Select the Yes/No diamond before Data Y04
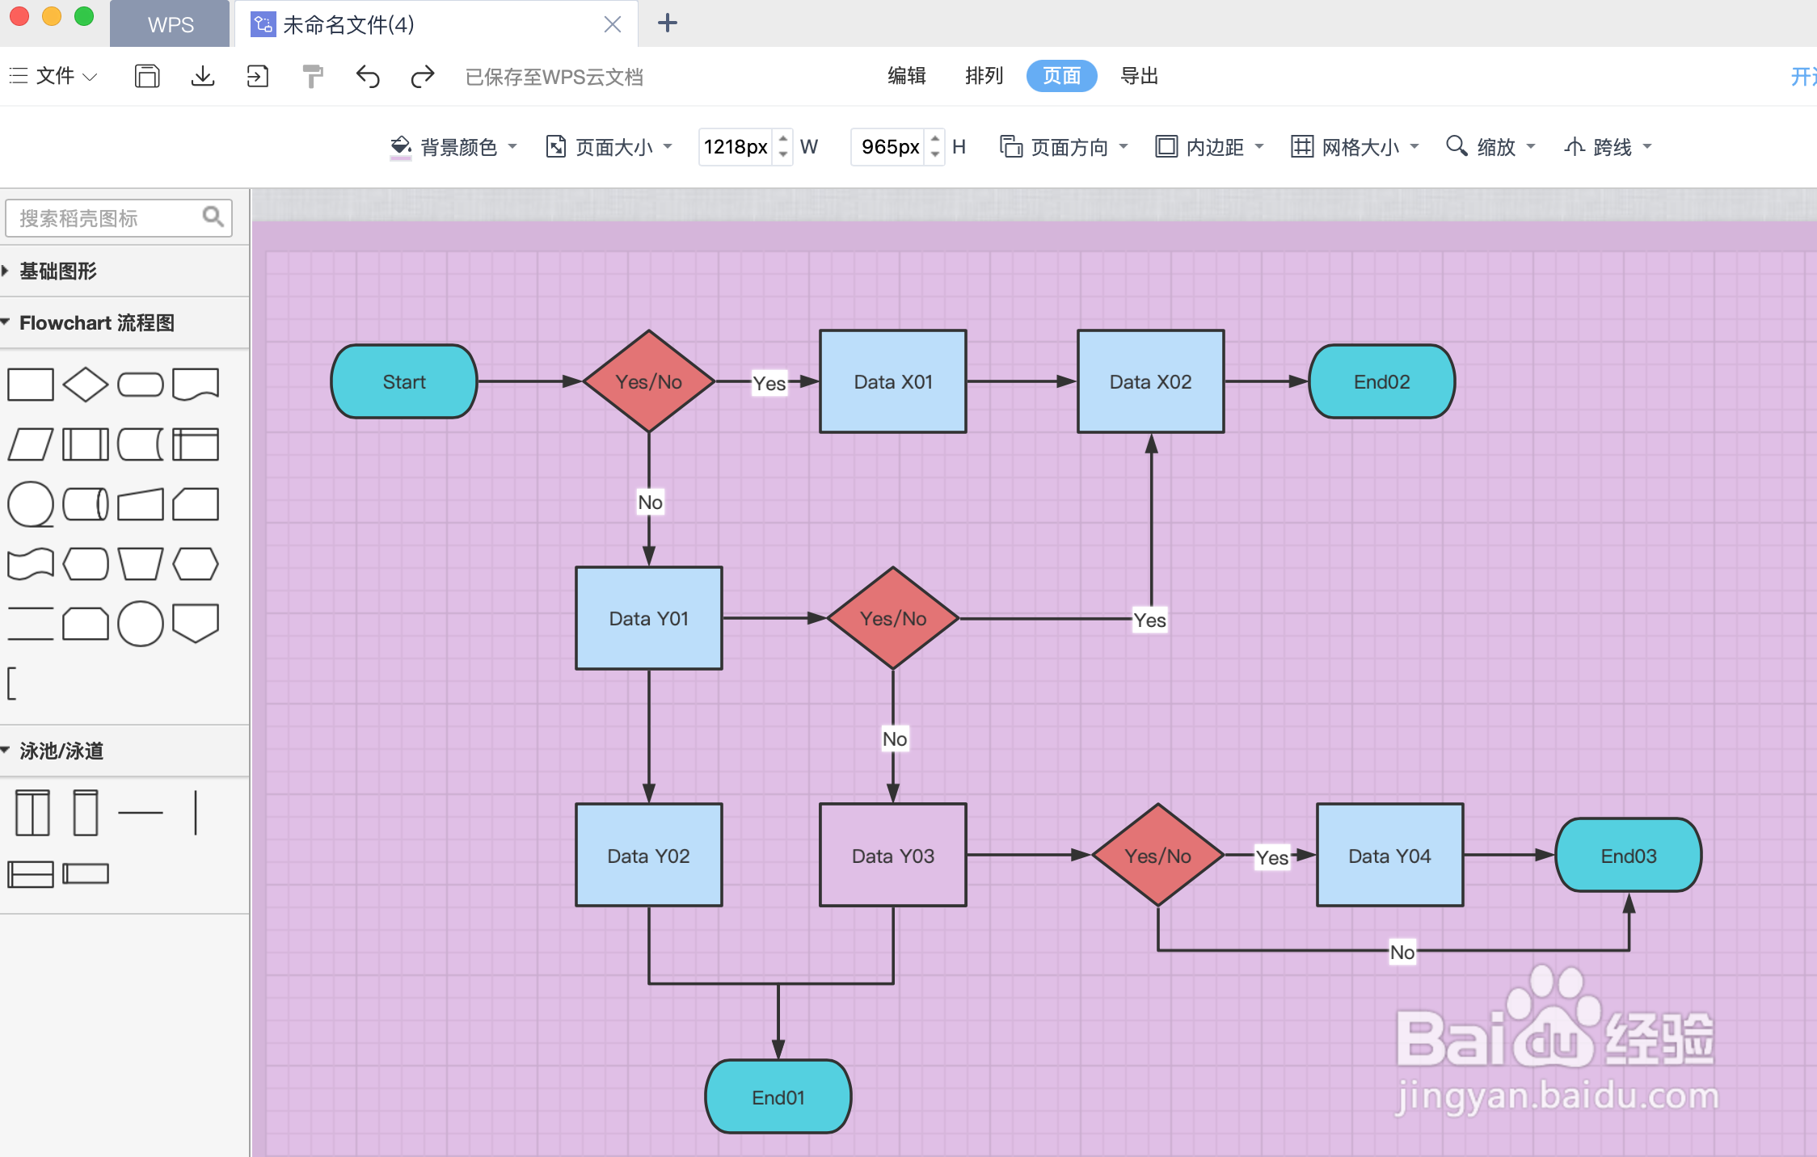The height and width of the screenshot is (1157, 1817). 1158,855
